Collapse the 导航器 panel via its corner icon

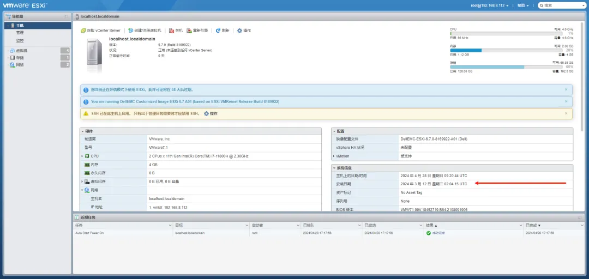pos(67,17)
